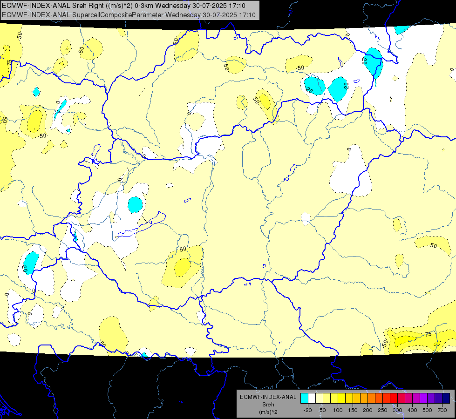Viewport: 456px width, 419px height.
Task: Click the dark navy swatch in the legend
Action: point(446,398)
